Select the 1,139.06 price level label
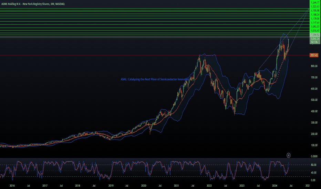The image size is (321, 189). pos(315,19)
